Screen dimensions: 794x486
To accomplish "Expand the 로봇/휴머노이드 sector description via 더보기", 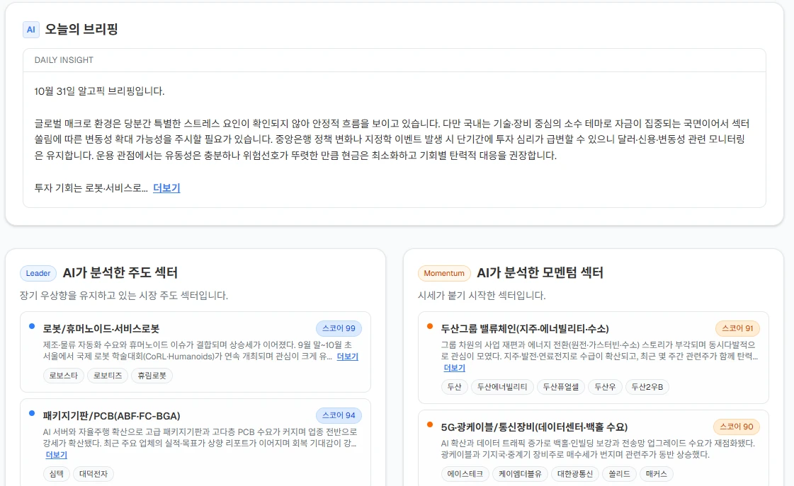I will (347, 357).
